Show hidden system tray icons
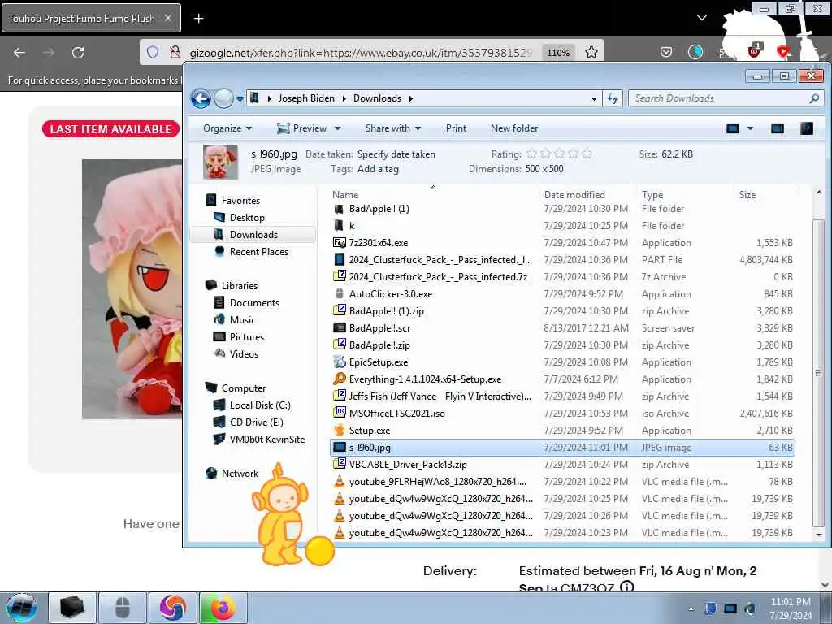This screenshot has width=832, height=624. 691,609
